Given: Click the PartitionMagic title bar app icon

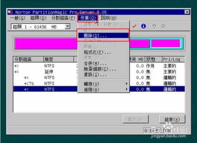Looking at the screenshot, I should 10,12.
